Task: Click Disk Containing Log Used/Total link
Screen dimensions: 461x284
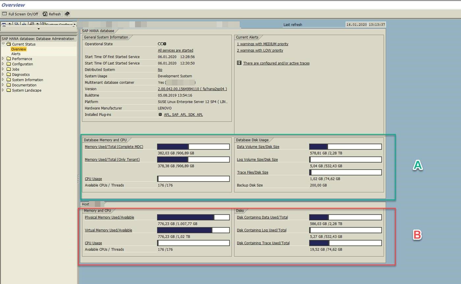Action: tap(262, 230)
